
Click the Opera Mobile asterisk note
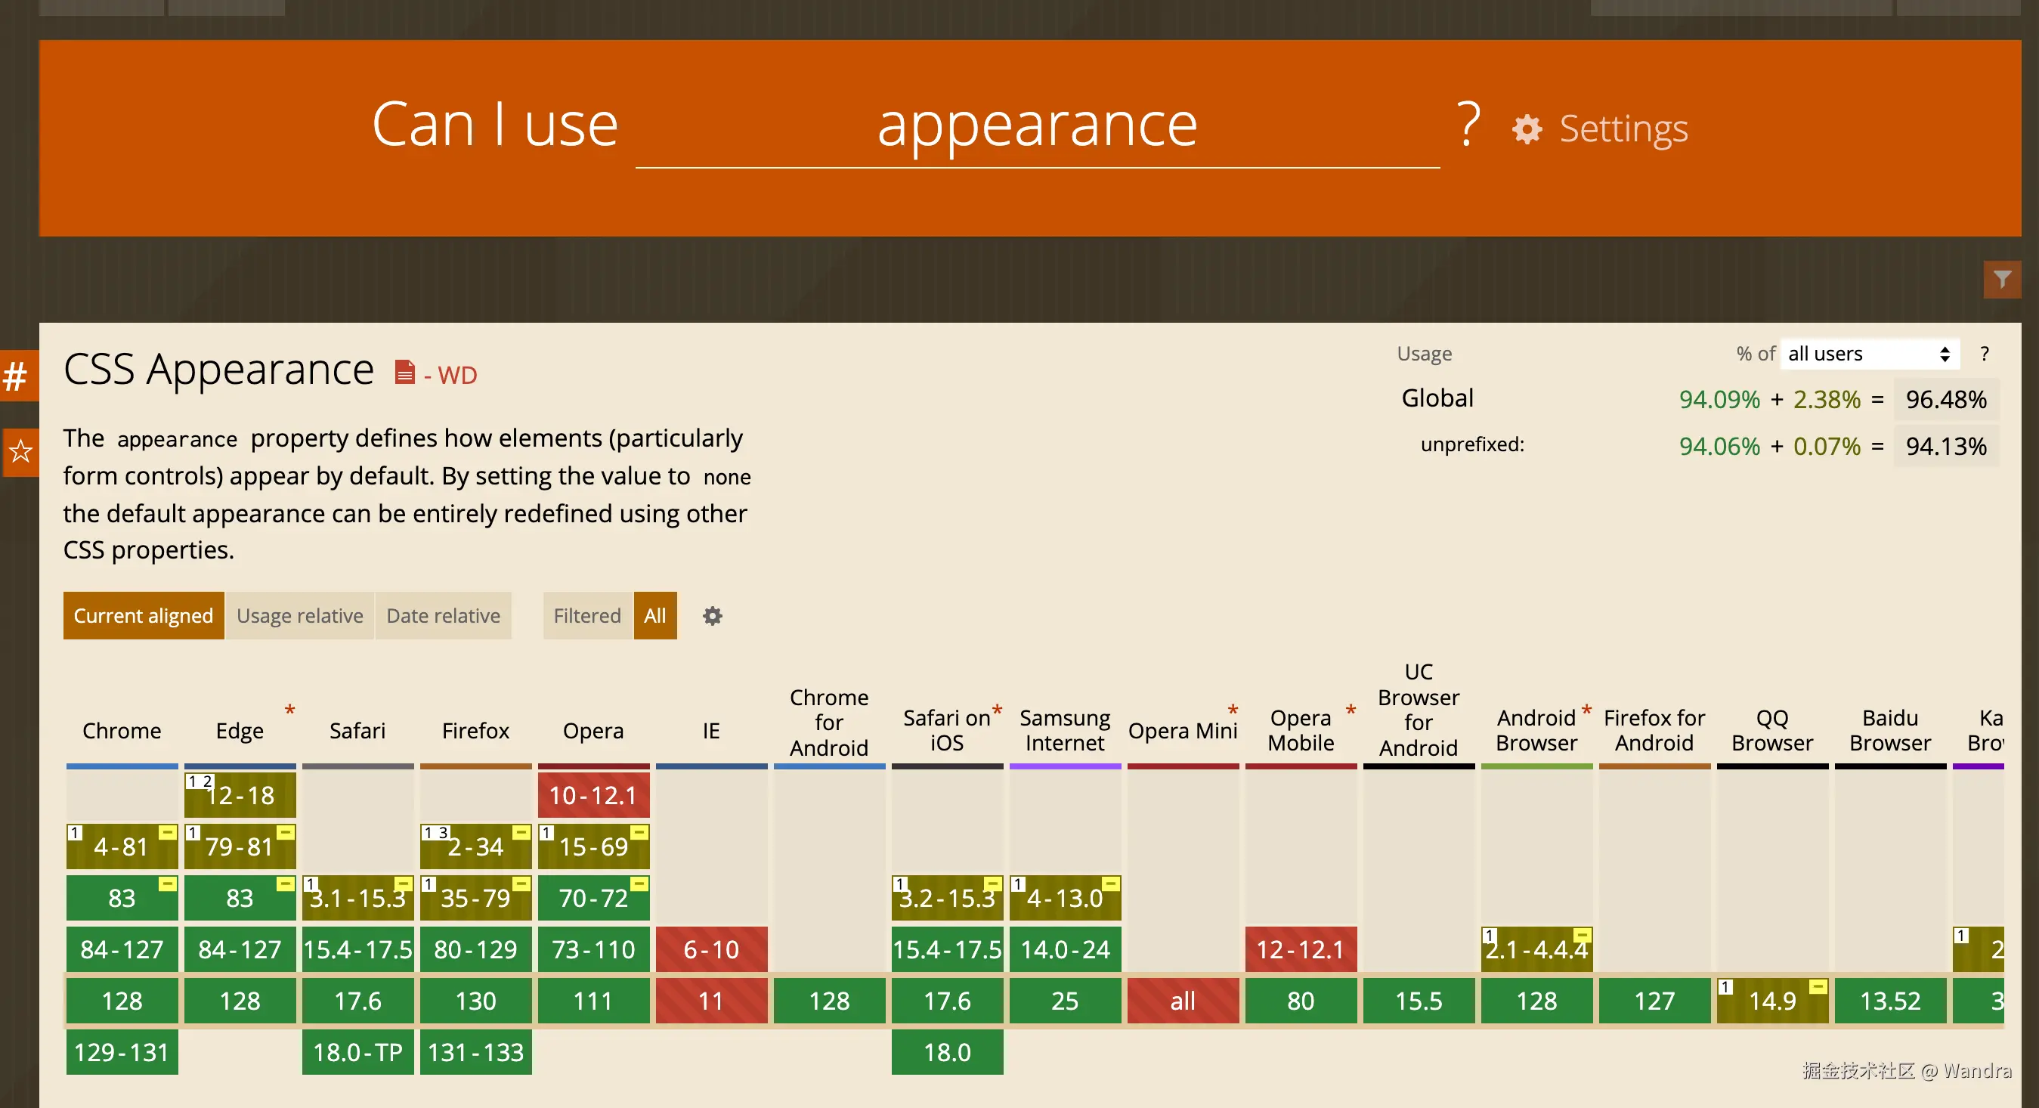1351,710
